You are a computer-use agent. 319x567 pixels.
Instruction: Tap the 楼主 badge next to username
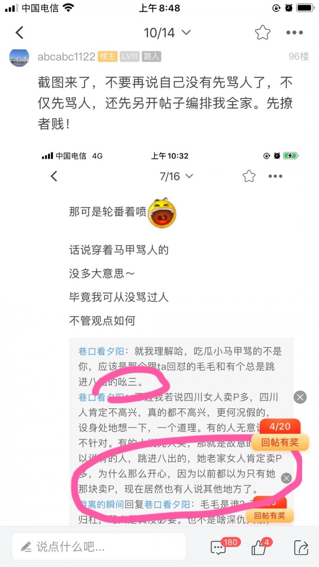tap(108, 56)
